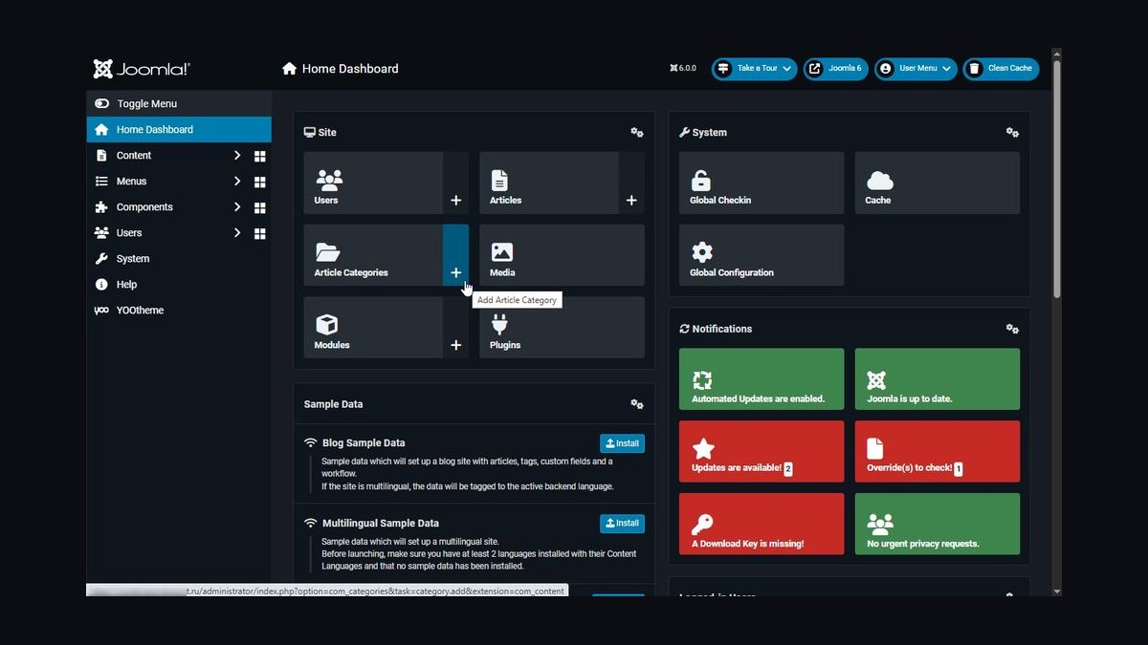Expand the Menus submenu chevron
1148x645 pixels.
click(x=237, y=181)
